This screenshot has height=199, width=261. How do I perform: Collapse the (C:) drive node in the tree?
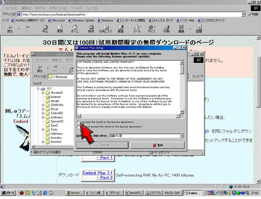pyautogui.click(x=38, y=89)
